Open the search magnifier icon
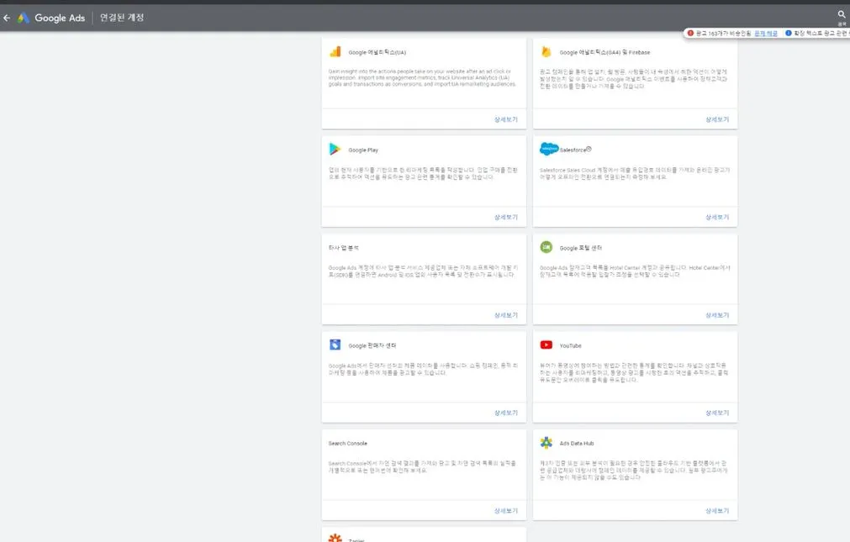Viewport: 850px width, 542px height. [x=842, y=14]
